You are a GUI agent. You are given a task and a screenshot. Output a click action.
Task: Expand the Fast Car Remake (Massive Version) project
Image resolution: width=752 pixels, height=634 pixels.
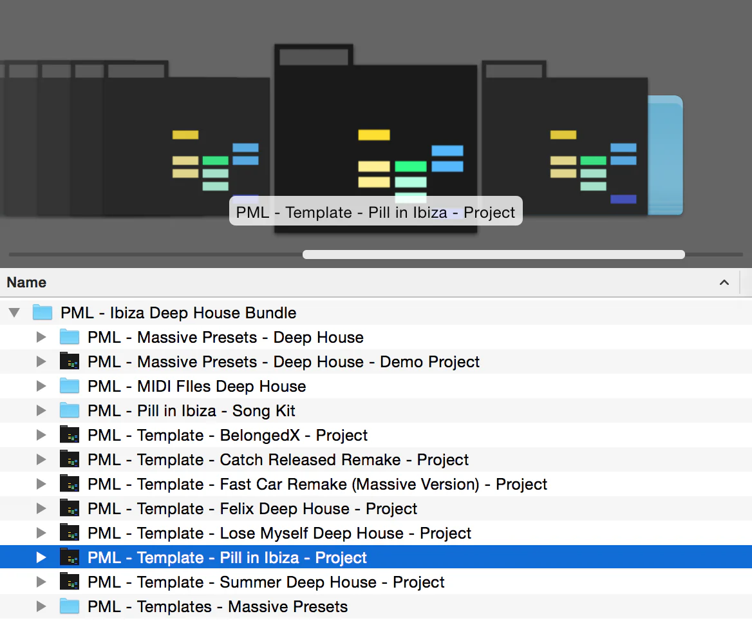41,485
